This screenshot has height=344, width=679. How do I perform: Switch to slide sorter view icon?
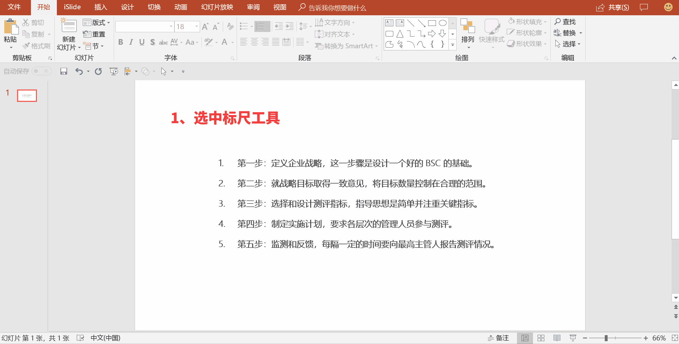coord(541,338)
